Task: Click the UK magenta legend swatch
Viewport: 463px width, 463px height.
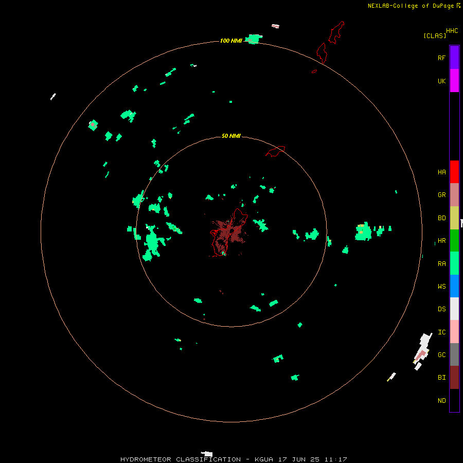Action: pyautogui.click(x=454, y=81)
